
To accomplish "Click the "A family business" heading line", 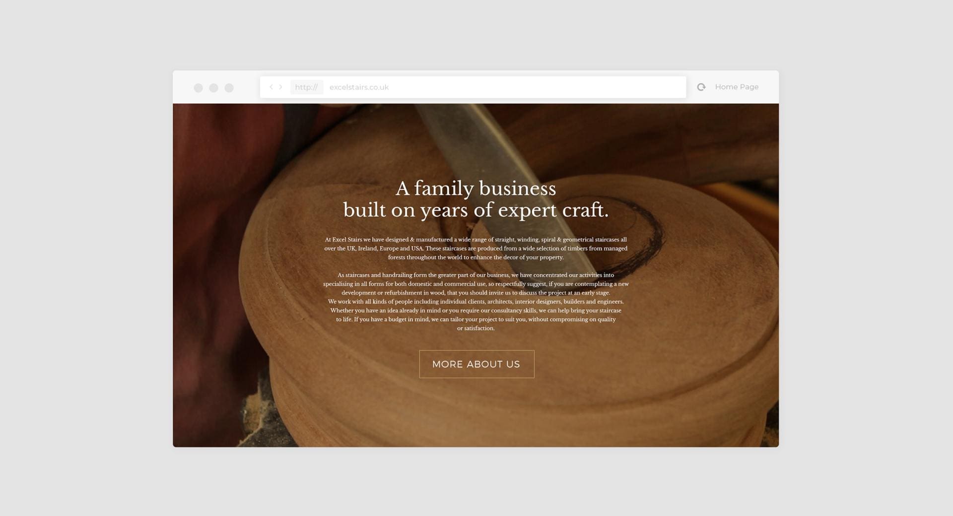I will tap(476, 189).
